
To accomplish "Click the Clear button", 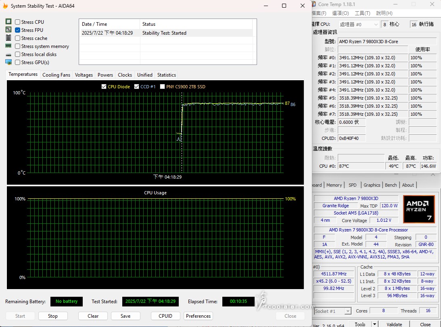I will coord(93,316).
